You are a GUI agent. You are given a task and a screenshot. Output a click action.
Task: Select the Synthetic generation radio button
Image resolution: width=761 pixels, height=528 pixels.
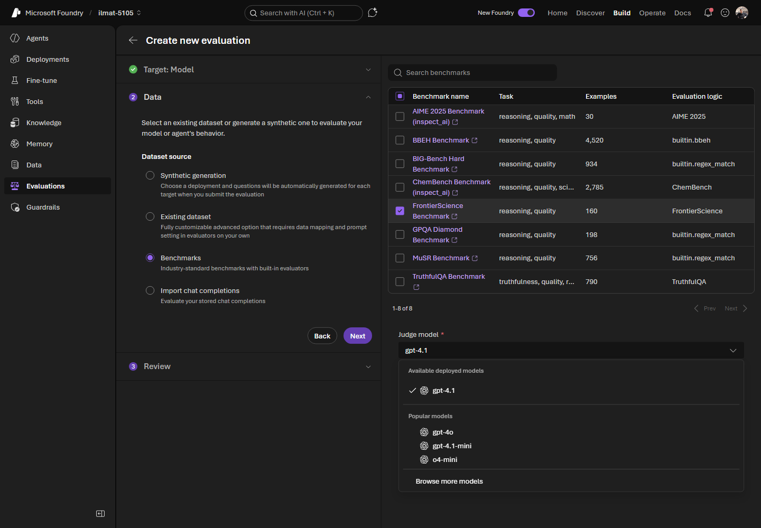click(150, 175)
